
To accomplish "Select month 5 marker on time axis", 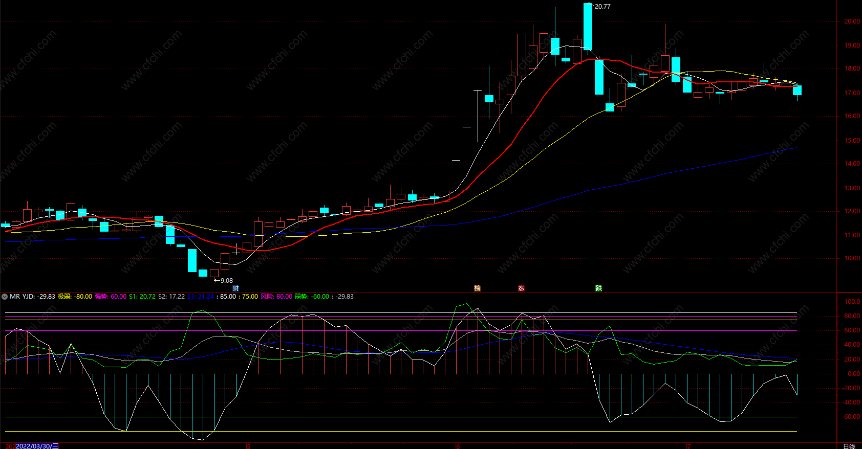I will coord(249,446).
